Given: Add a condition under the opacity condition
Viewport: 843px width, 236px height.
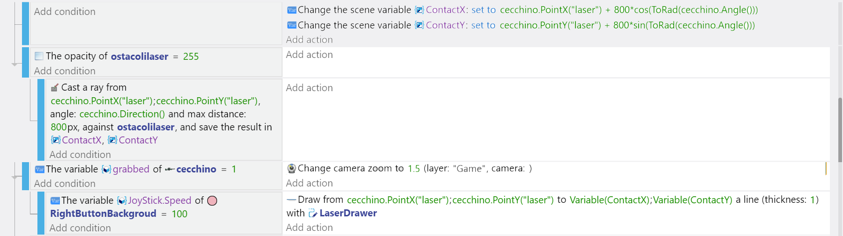Looking at the screenshot, I should coord(65,71).
